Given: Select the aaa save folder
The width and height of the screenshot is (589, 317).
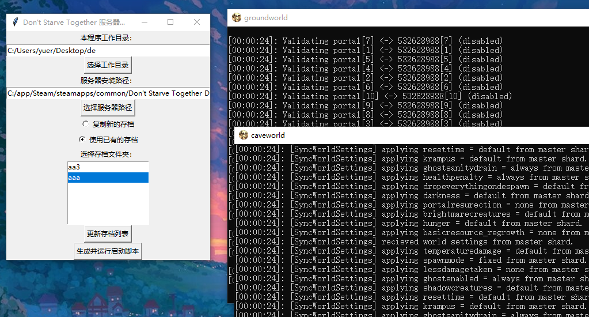Looking at the screenshot, I should [108, 178].
